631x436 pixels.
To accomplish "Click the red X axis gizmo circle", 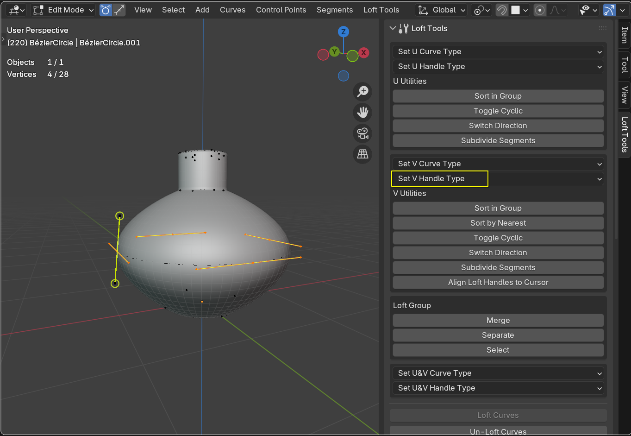I will point(364,53).
